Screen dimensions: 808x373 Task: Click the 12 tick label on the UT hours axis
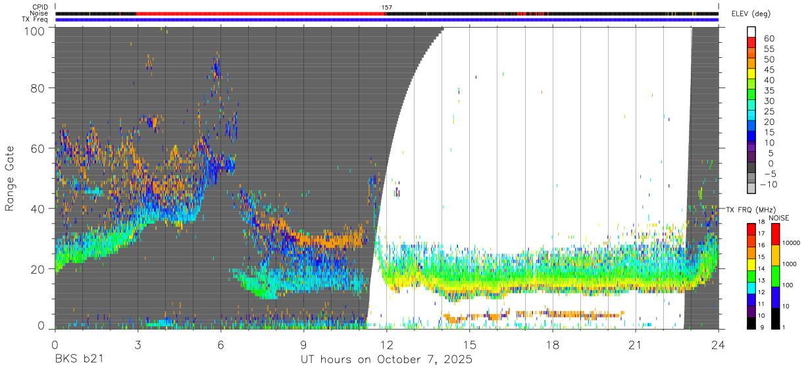386,344
